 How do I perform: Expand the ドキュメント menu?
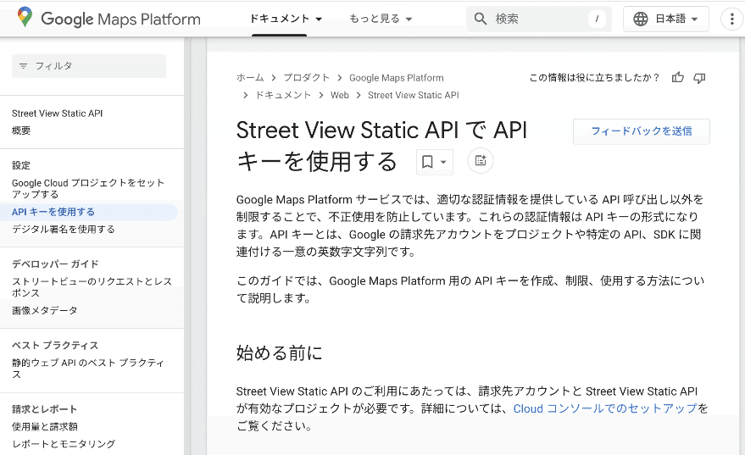tap(286, 19)
